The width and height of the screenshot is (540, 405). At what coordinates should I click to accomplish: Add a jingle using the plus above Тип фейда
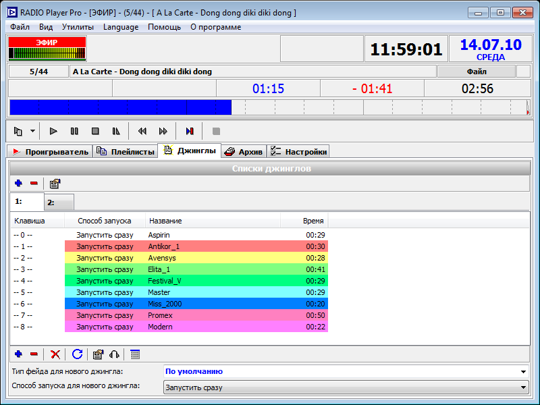(x=19, y=354)
